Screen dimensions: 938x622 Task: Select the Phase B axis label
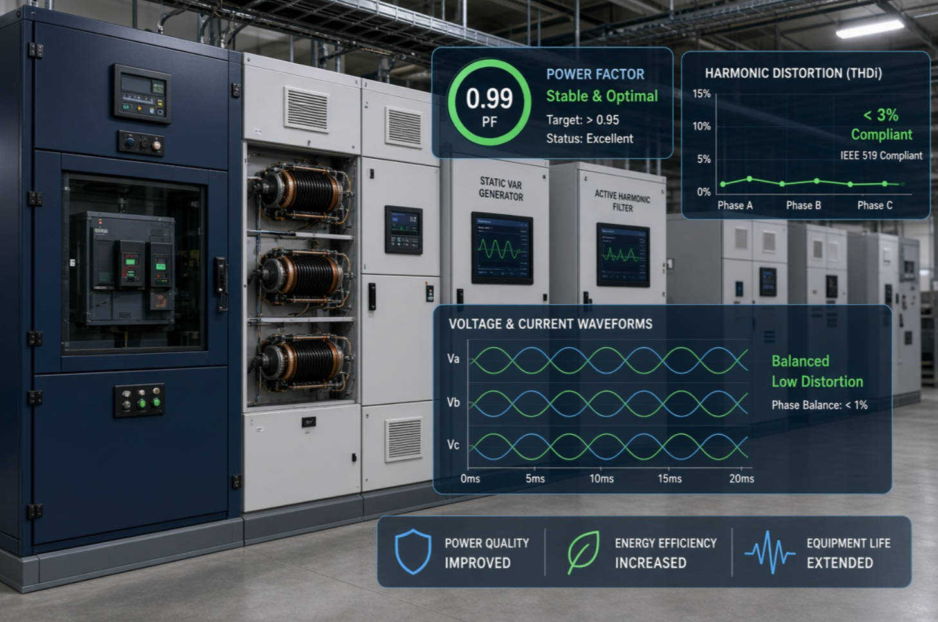[x=804, y=205]
